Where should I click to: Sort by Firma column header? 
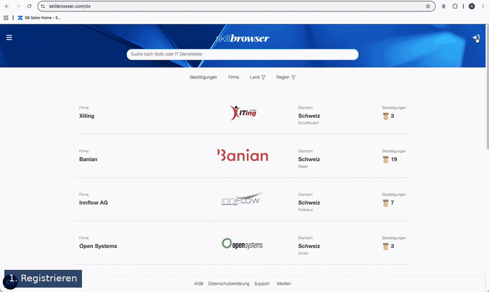click(233, 77)
